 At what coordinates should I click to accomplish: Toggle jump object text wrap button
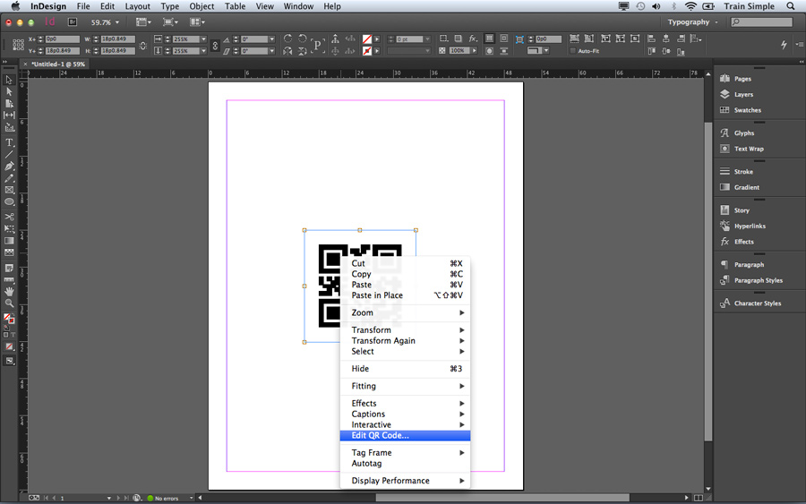503,51
